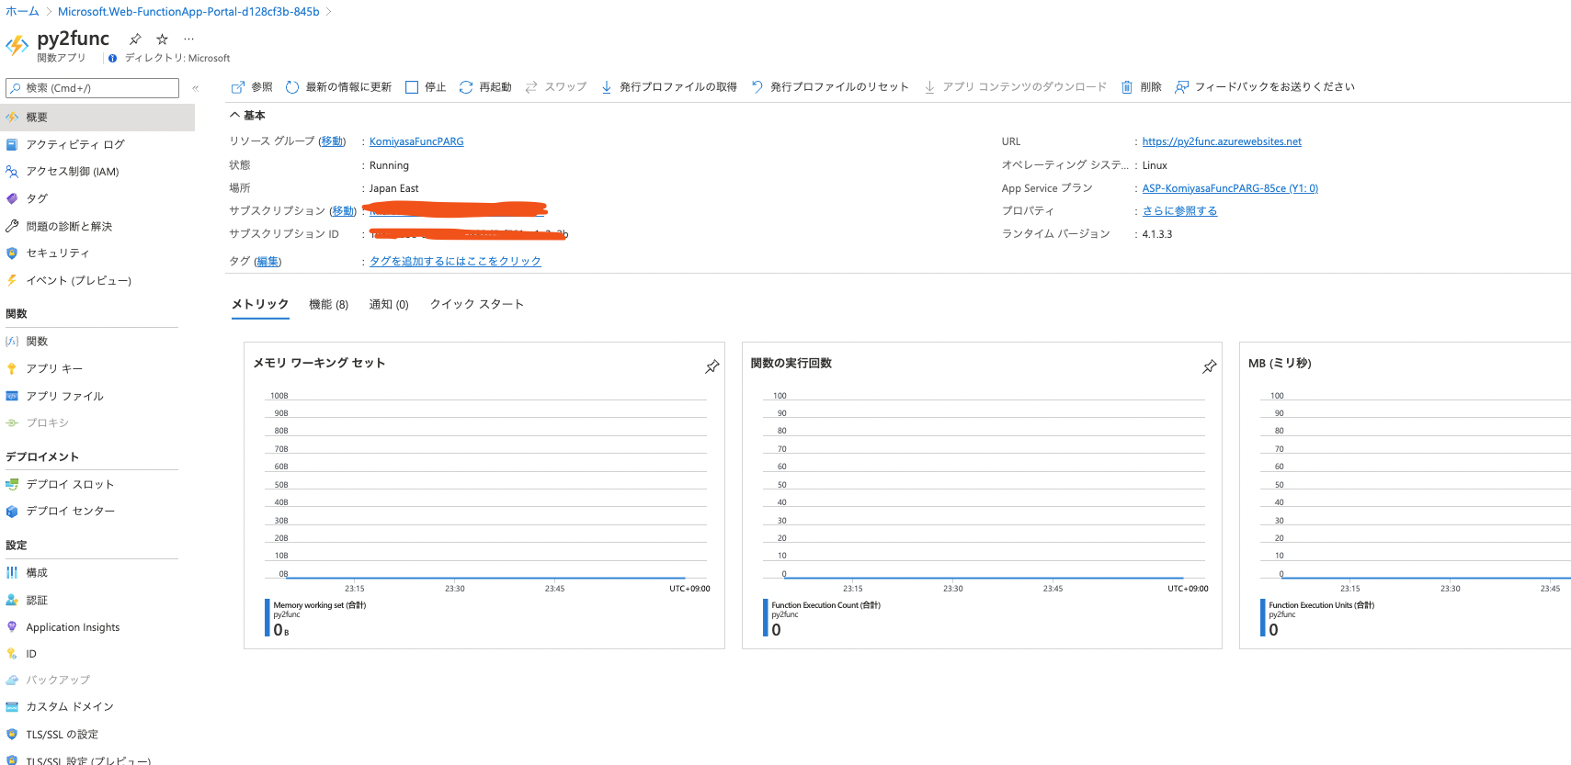Restart the app with 再起動
This screenshot has height=765, width=1571.
click(485, 87)
